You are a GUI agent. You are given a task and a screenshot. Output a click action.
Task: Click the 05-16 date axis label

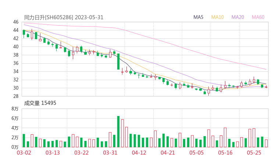tap(225, 153)
